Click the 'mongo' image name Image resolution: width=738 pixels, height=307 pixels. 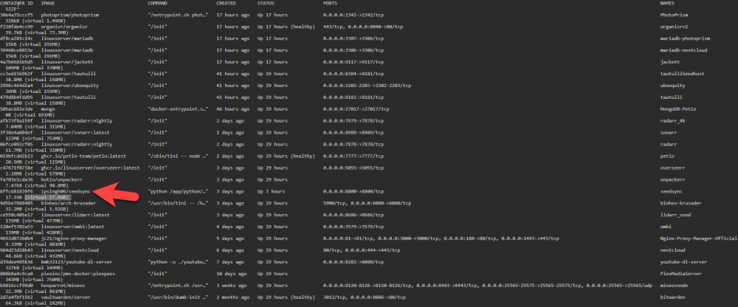(x=48, y=109)
